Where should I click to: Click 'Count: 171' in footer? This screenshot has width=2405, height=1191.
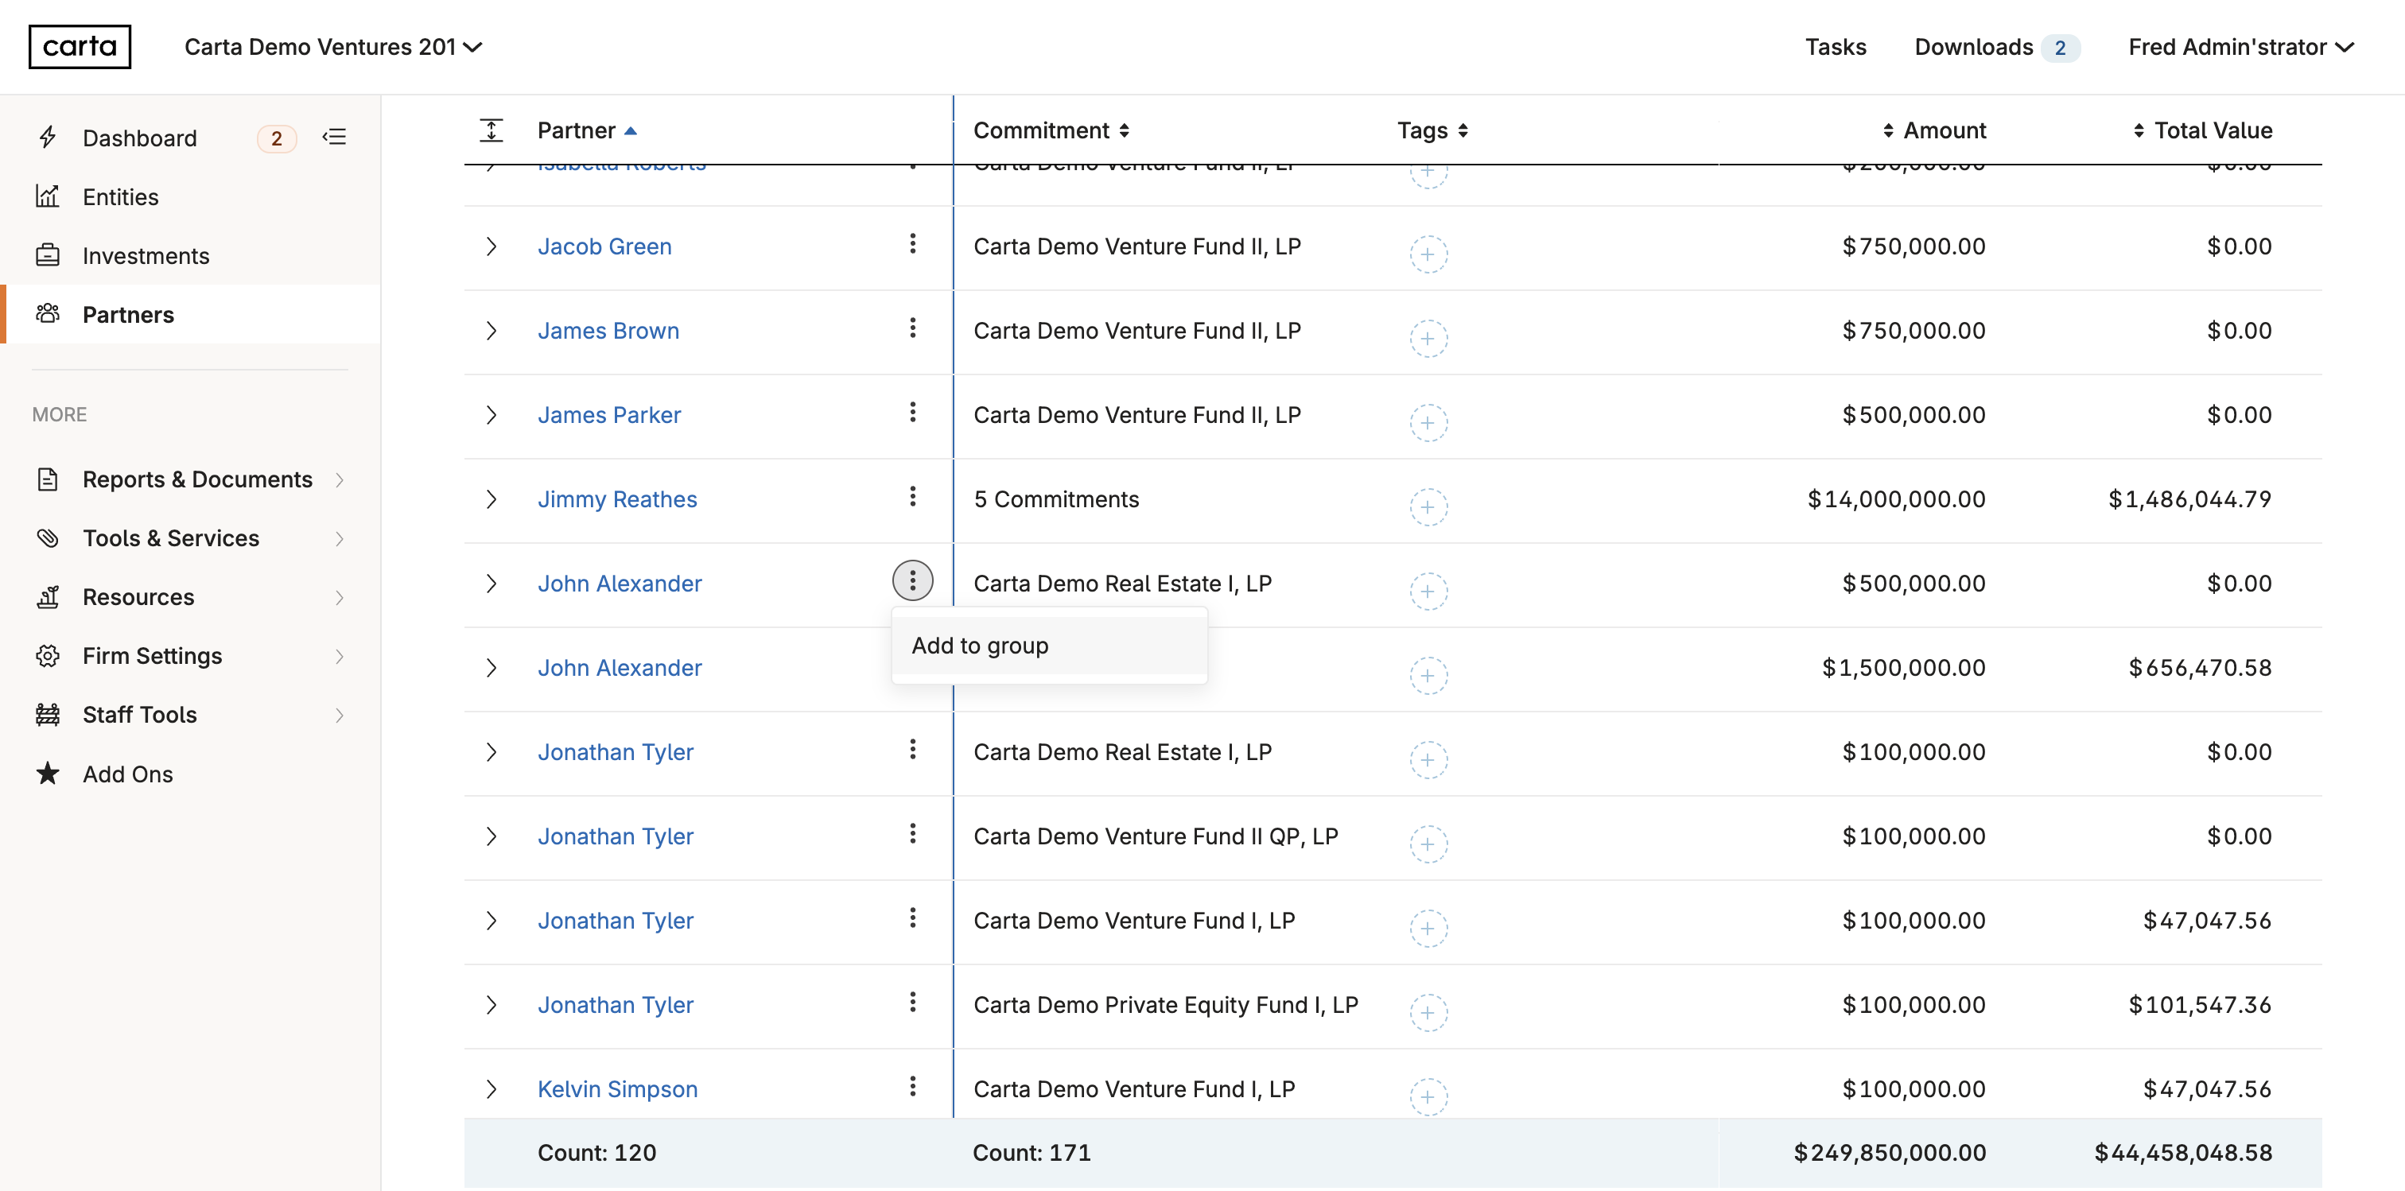pyautogui.click(x=1032, y=1153)
